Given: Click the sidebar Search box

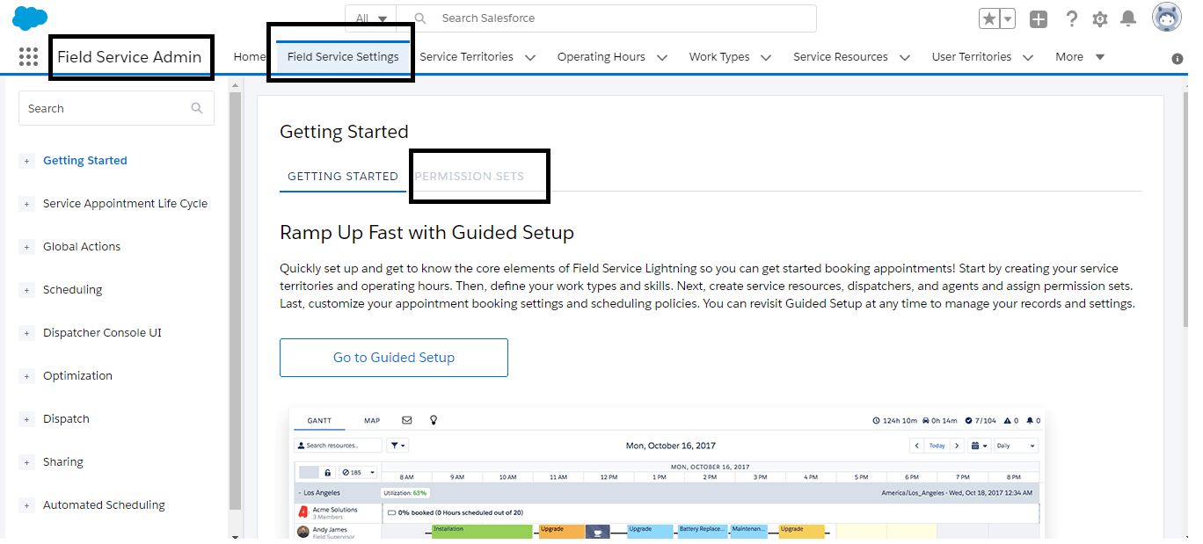Looking at the screenshot, I should [116, 108].
